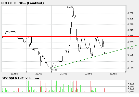The image size is (139, 97).
Task: Click the 23.Mrz date label
Action: coord(113,74)
